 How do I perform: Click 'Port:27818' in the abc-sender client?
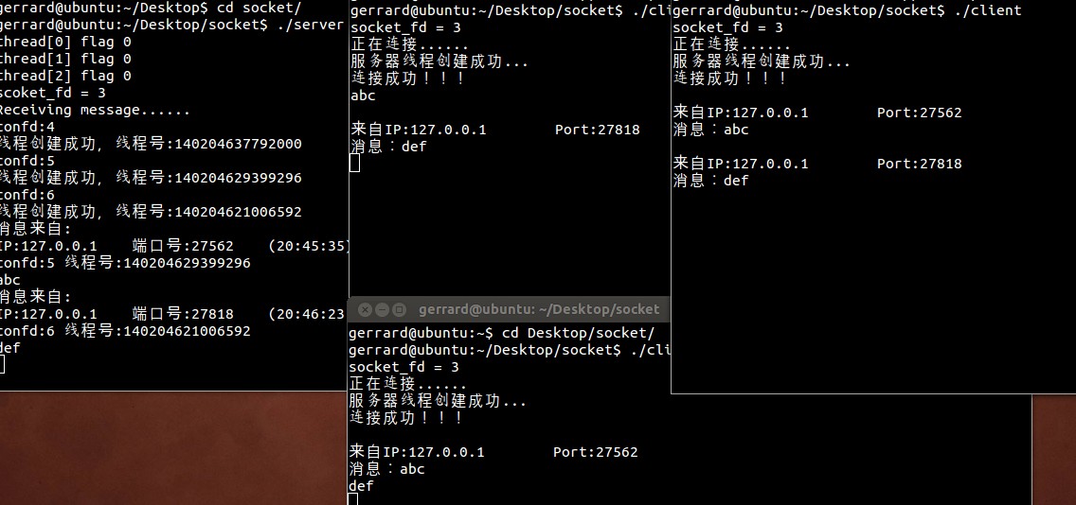tap(597, 130)
